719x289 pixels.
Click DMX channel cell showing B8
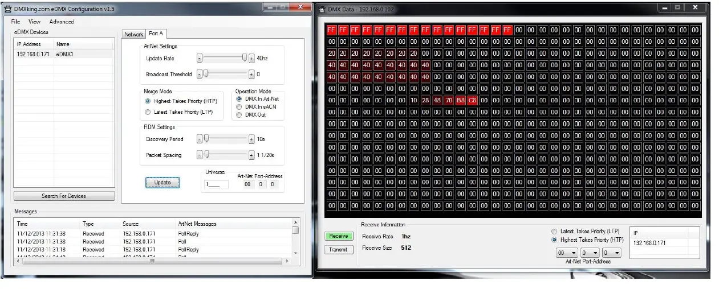click(x=461, y=100)
